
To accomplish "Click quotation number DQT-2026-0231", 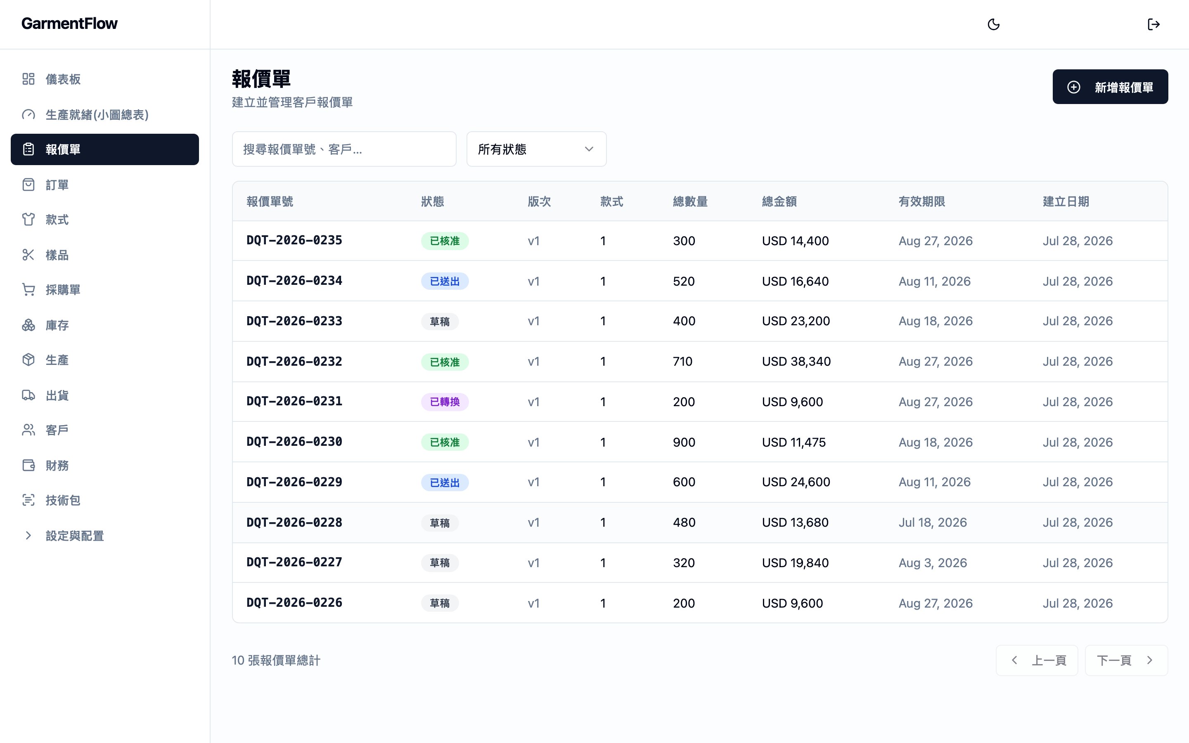I will pos(294,402).
